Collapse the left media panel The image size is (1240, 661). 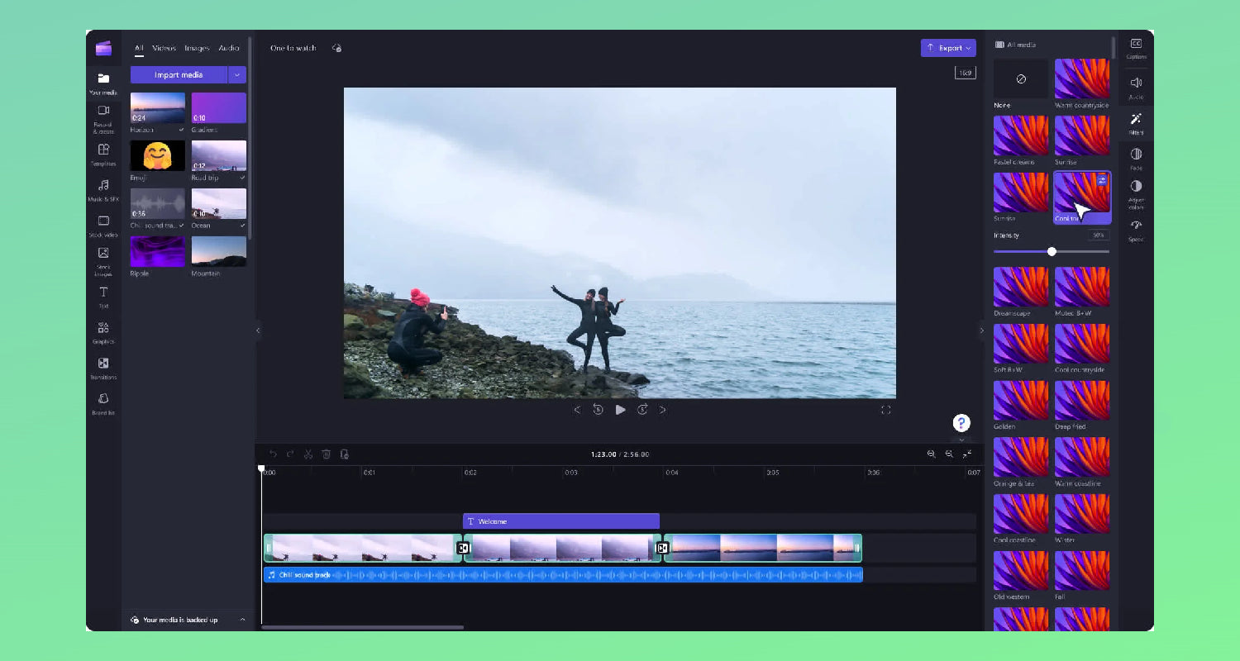click(x=258, y=330)
